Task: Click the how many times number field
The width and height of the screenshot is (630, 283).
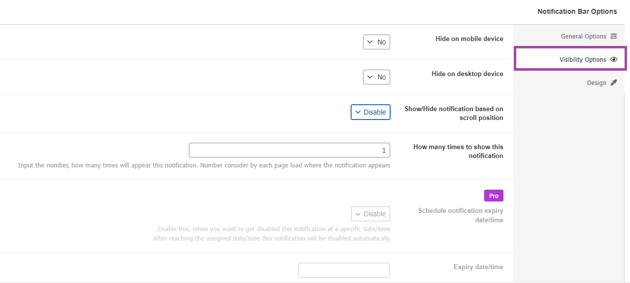Action: [x=289, y=150]
